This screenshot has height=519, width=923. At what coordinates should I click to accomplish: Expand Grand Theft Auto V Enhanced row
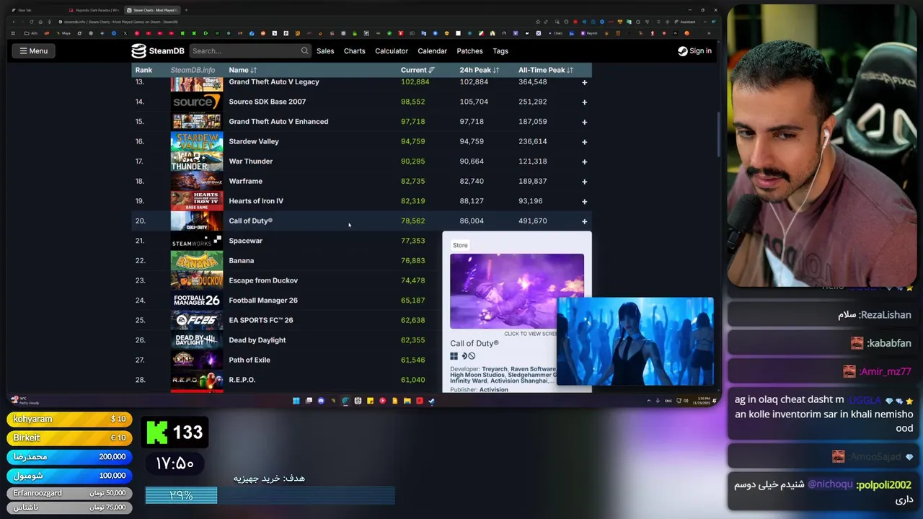click(x=584, y=122)
